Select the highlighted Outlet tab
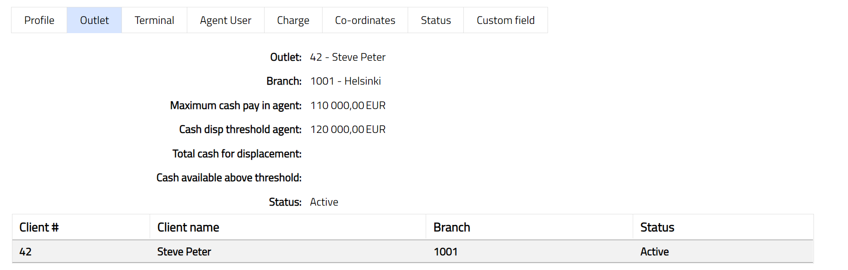Viewport: 848px width, 270px height. click(94, 20)
